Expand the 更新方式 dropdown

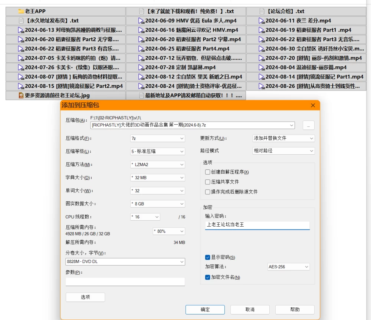click(x=283, y=138)
